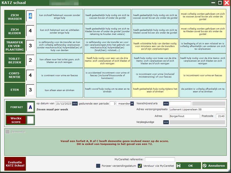Select 'is incontinent voor urine en faeces'
The height and width of the screenshot is (173, 231).
click(x=203, y=75)
